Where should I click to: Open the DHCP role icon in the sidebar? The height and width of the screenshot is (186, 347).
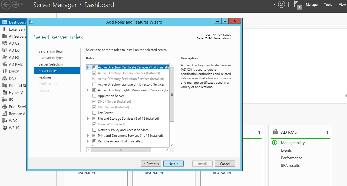tap(5, 71)
